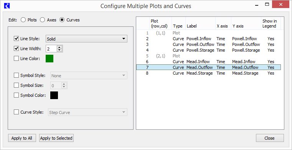The width and height of the screenshot is (292, 150).
Task: Select the Powell.Storage curve label
Action: point(200,50)
